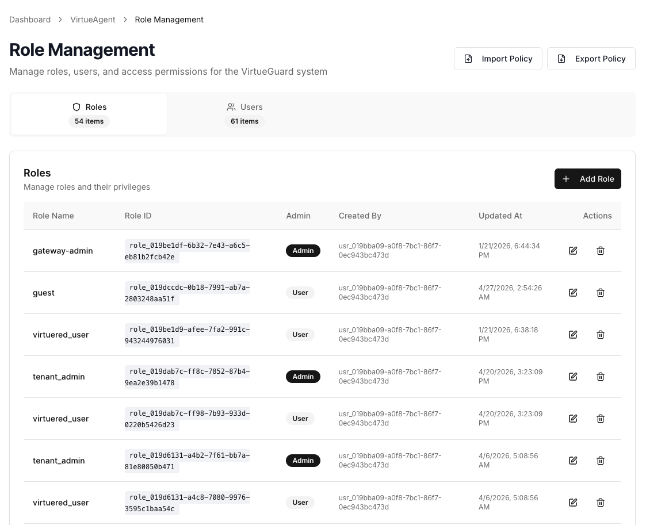Select the gateway-admin role name
The width and height of the screenshot is (646, 525).
(63, 251)
